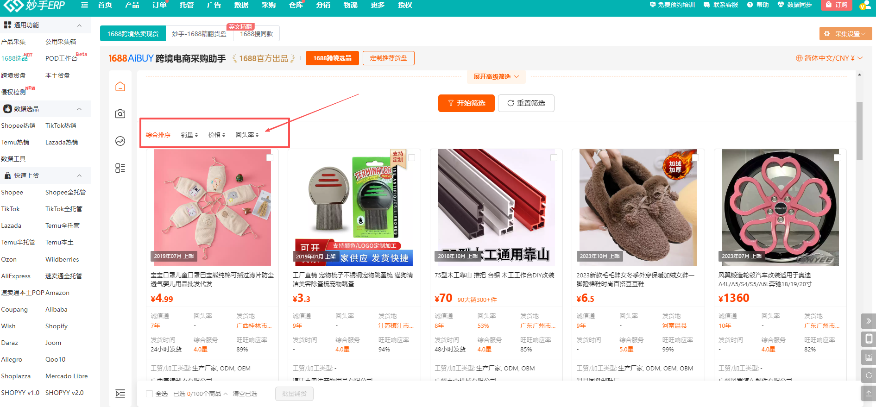Click 免费预约培训 in the top bar
This screenshot has height=407, width=876.
672,5
